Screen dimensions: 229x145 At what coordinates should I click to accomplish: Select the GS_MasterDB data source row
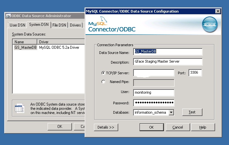tap(25, 47)
